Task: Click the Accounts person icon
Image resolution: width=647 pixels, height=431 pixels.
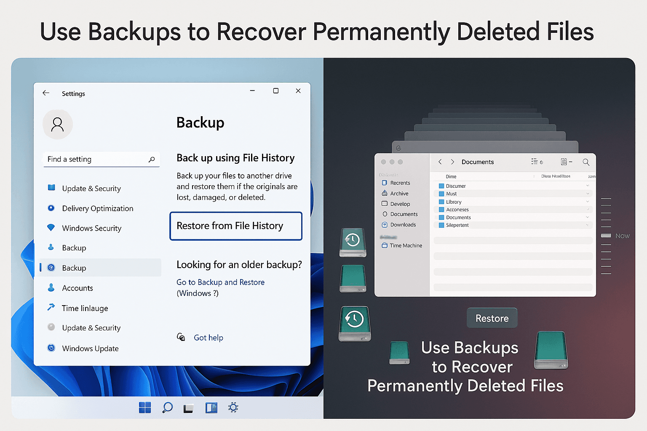Action: [x=51, y=287]
